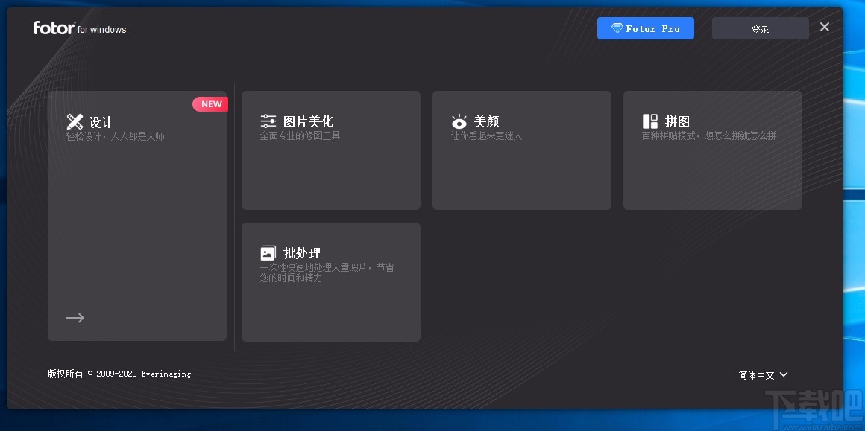
Task: Open the 简体中文 language dropdown
Action: (x=755, y=374)
